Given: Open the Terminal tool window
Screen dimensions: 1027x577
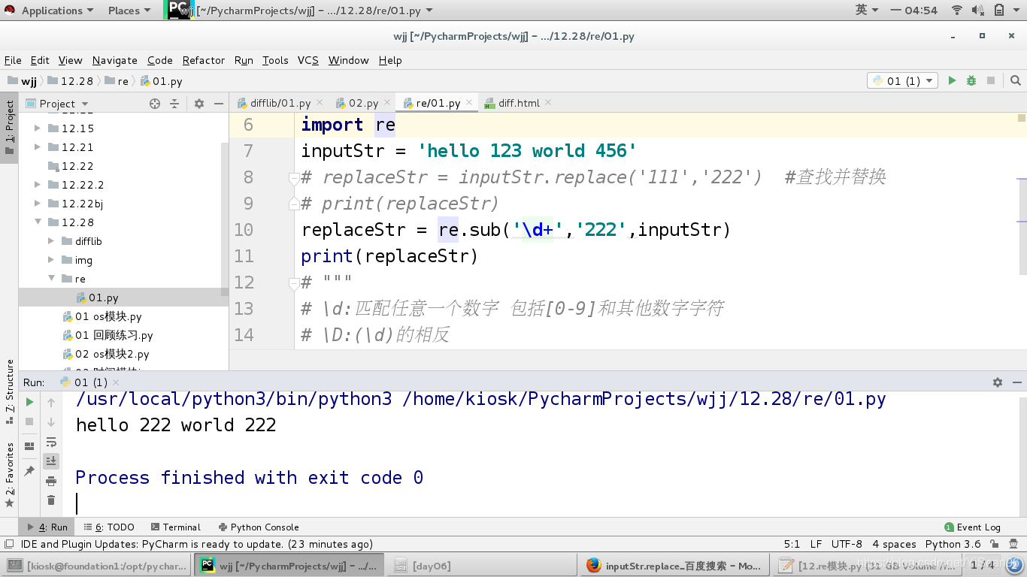Looking at the screenshot, I should coord(175,527).
